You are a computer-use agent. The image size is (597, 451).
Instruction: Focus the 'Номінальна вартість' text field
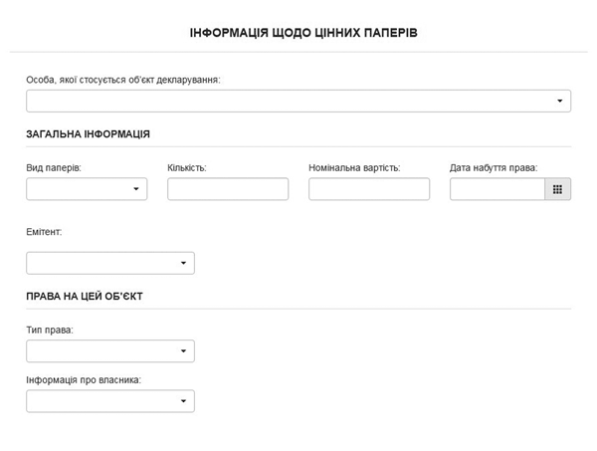point(369,189)
